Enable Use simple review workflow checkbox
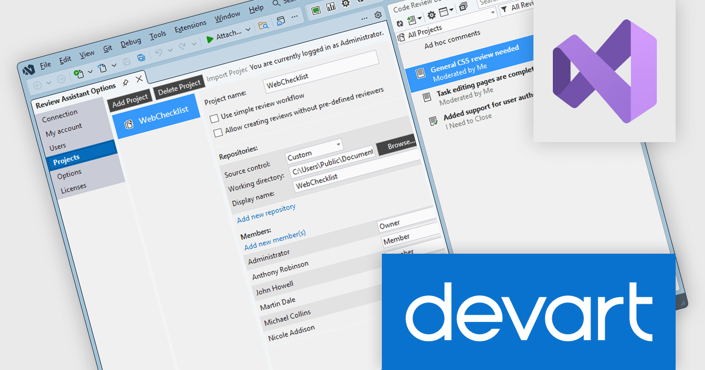Viewport: 705px width, 370px height. point(214,117)
